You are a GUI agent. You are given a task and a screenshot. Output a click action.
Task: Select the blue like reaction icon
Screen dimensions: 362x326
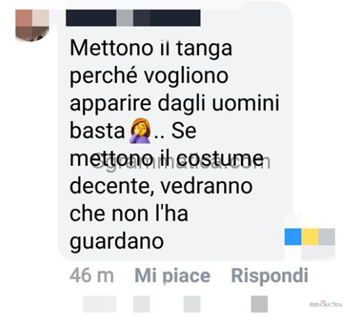tap(293, 237)
